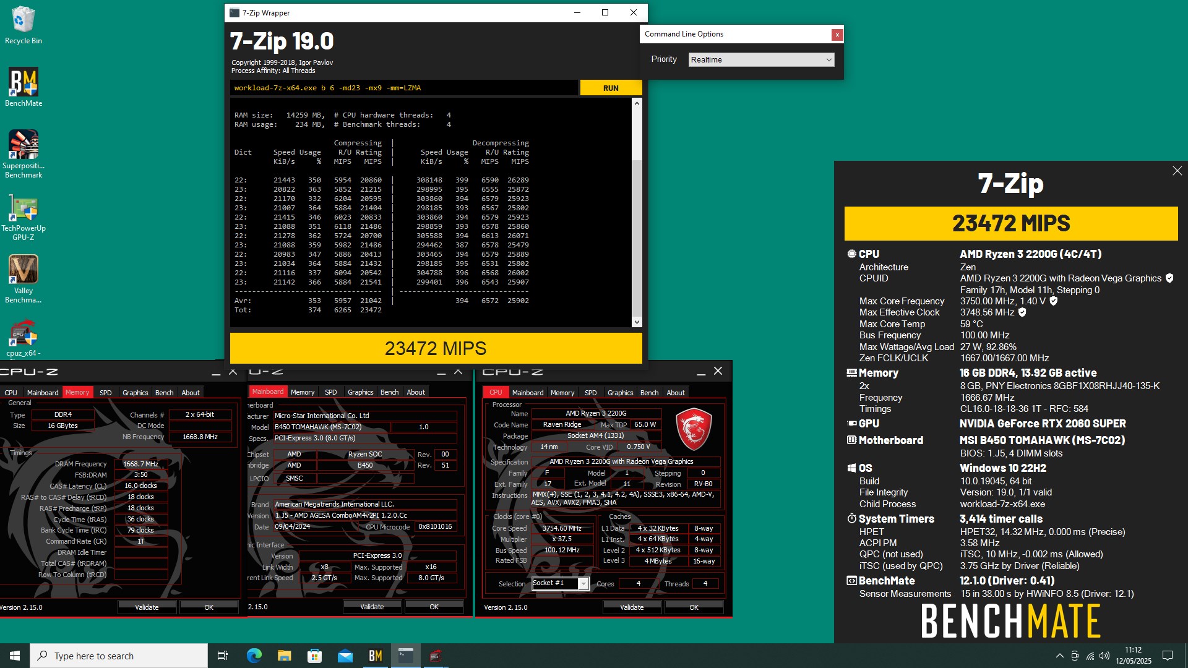
Task: Click the Windows Start button
Action: [x=15, y=656]
